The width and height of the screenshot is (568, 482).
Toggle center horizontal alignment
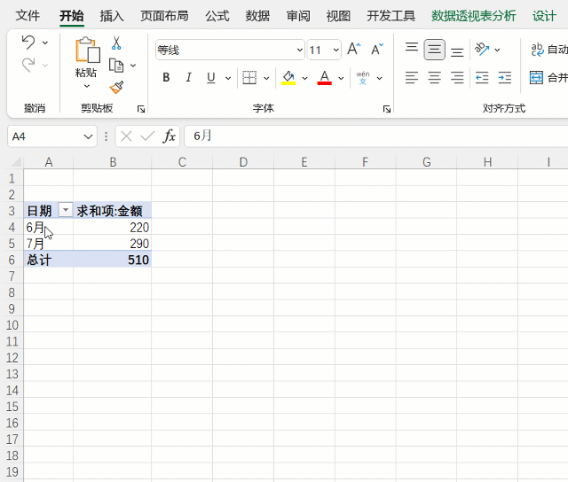(434, 78)
